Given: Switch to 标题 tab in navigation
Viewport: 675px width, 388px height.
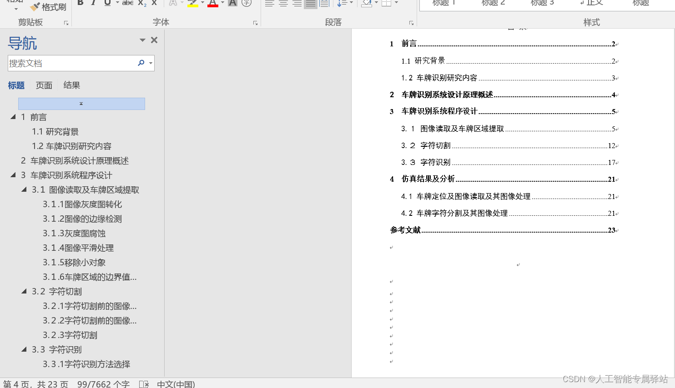Looking at the screenshot, I should tap(16, 85).
